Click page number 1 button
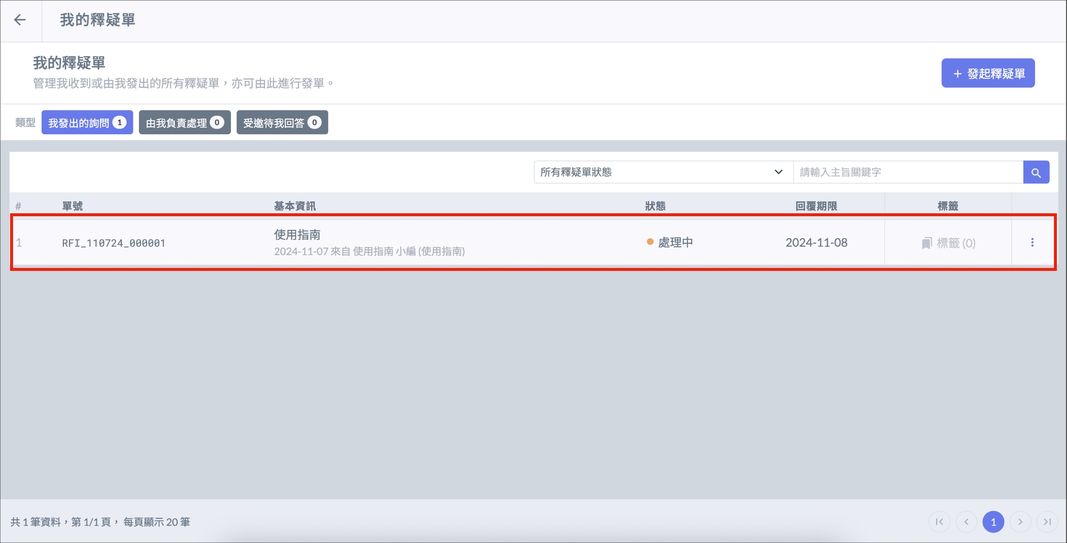The image size is (1067, 543). coord(993,522)
